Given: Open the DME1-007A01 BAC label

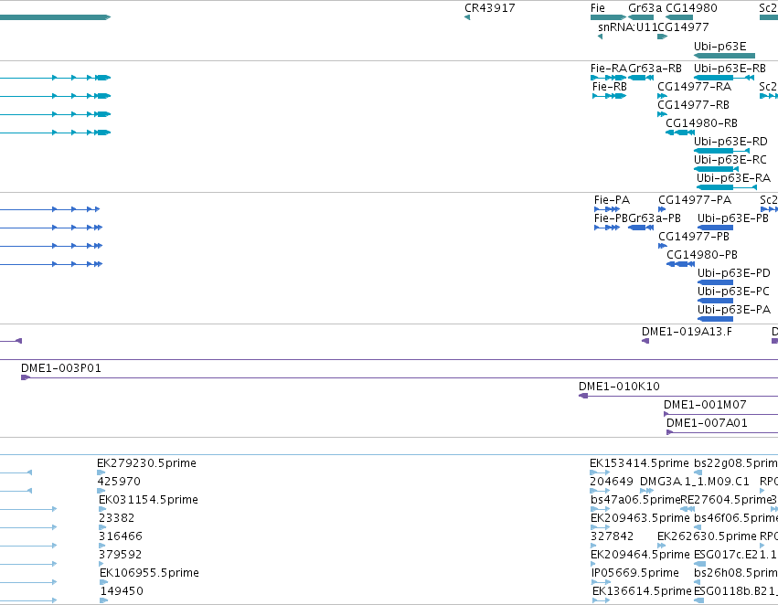Looking at the screenshot, I should 707,423.
